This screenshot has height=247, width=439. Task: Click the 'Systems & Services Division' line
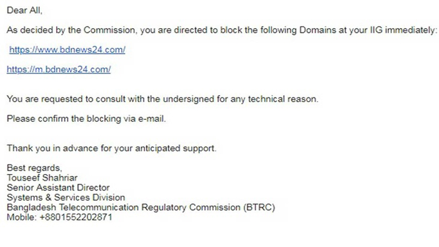(66, 197)
